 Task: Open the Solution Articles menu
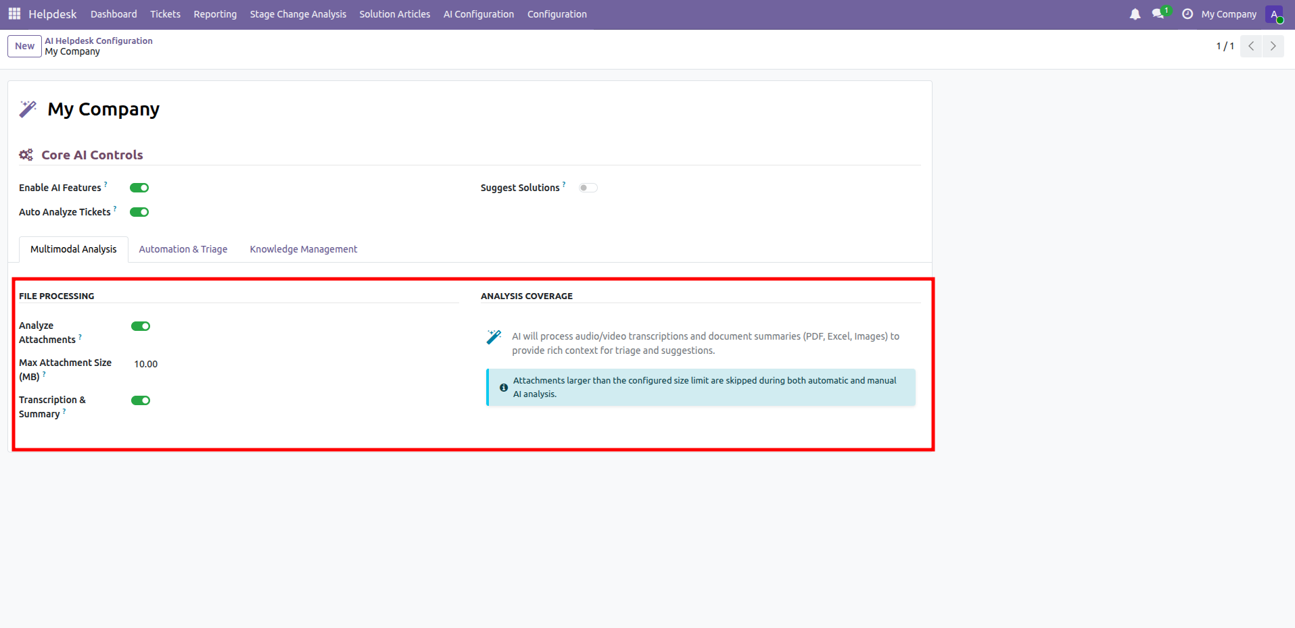[395, 14]
